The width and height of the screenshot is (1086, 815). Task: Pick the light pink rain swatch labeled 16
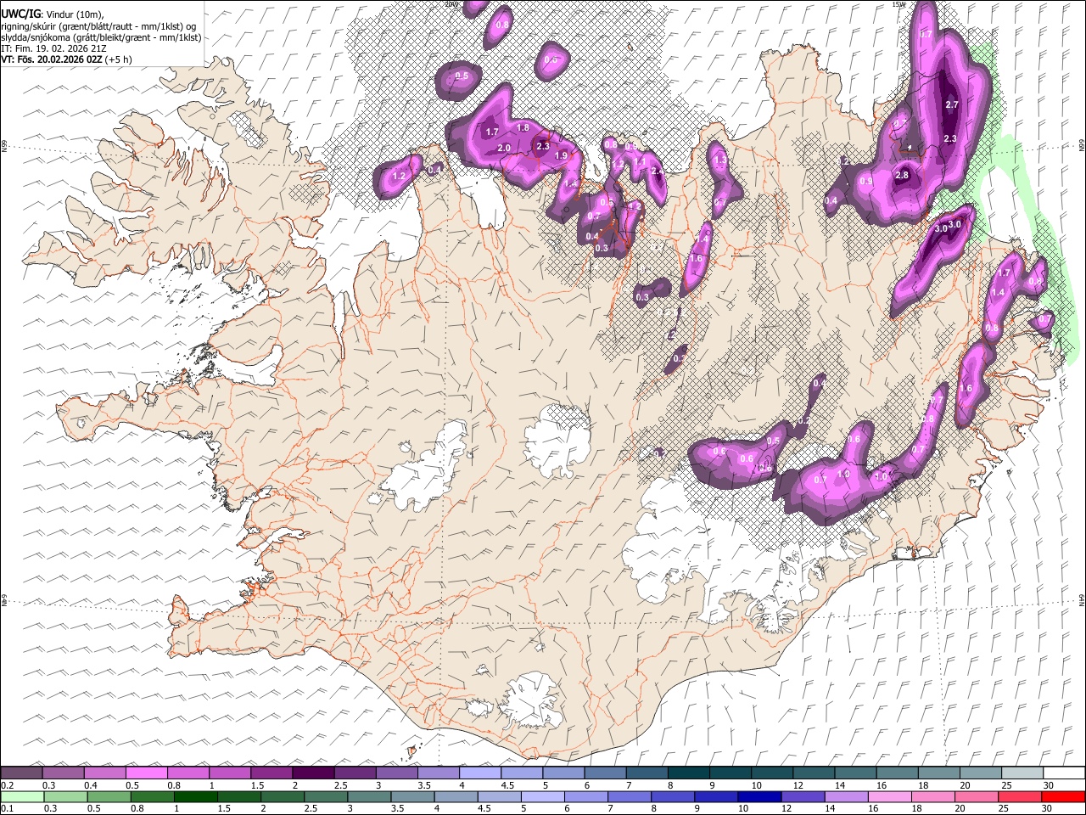point(889,797)
